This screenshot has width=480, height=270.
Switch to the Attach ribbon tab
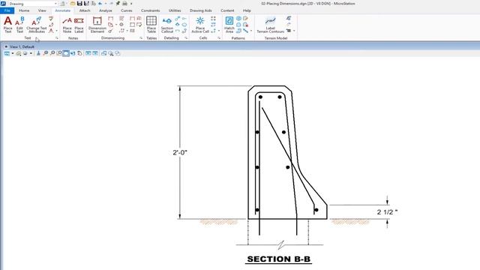pyautogui.click(x=85, y=10)
